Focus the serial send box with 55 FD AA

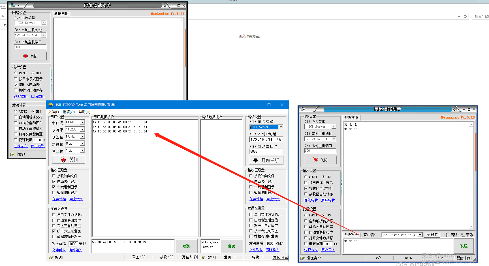pyautogui.click(x=133, y=246)
